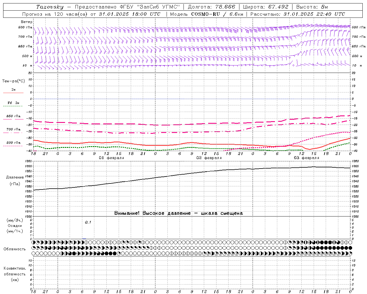Click the 02 февраля date label
Screen dimensions: 367x294
(x=209, y=158)
